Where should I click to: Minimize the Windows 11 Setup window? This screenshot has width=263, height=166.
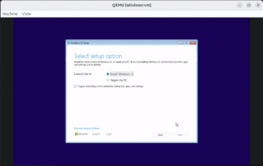(x=181, y=42)
